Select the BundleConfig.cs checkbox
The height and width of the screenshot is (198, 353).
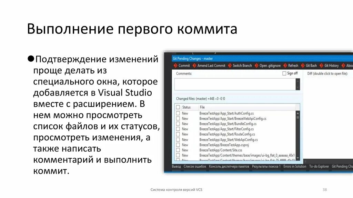click(x=178, y=124)
